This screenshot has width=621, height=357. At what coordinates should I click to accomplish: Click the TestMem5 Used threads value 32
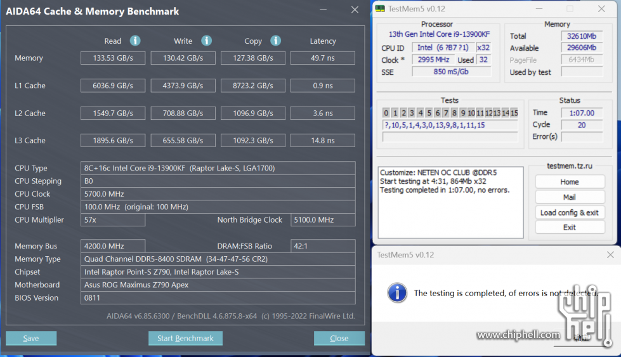(x=483, y=60)
